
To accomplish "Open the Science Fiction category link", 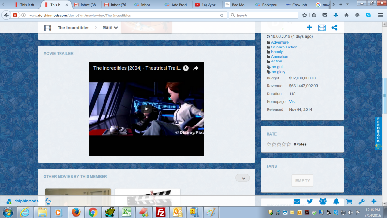I will coord(284,47).
